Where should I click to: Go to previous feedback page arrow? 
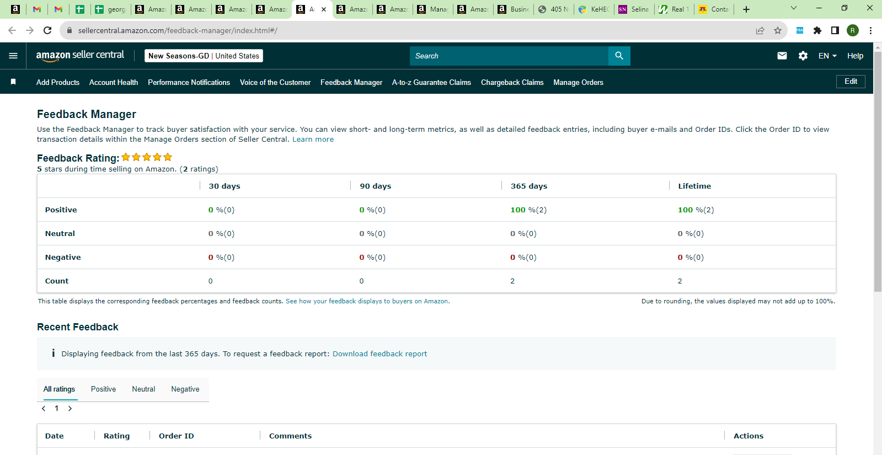[44, 409]
